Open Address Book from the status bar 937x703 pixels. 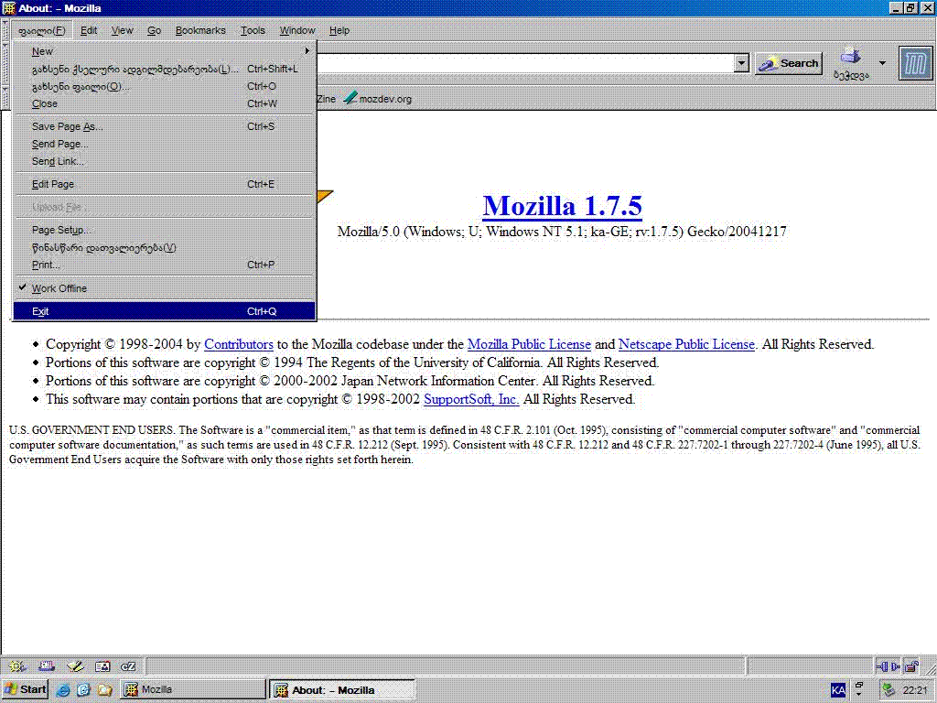click(102, 666)
